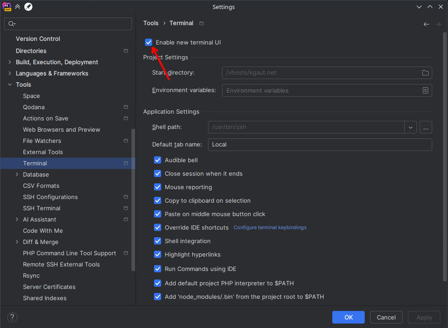
Task: Click the back navigation arrow
Action: click(x=426, y=24)
